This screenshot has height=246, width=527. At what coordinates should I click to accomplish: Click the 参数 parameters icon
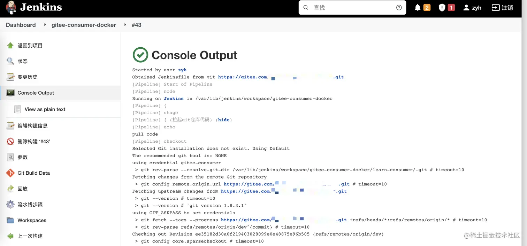(x=10, y=157)
